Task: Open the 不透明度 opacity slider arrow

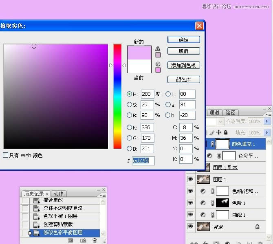Action: point(267,121)
